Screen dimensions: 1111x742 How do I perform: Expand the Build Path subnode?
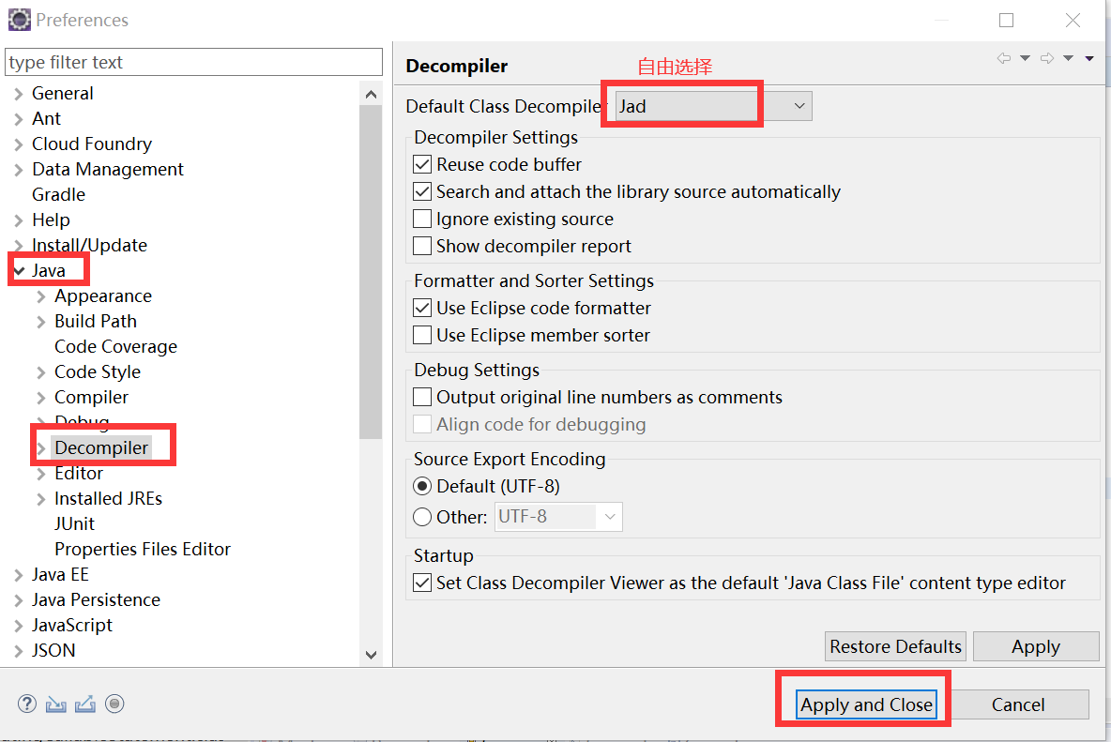click(41, 322)
